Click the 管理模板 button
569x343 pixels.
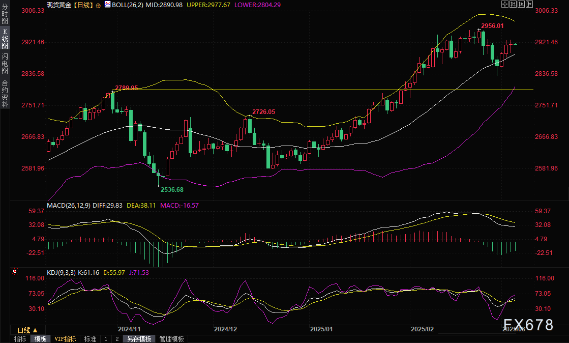(172, 339)
